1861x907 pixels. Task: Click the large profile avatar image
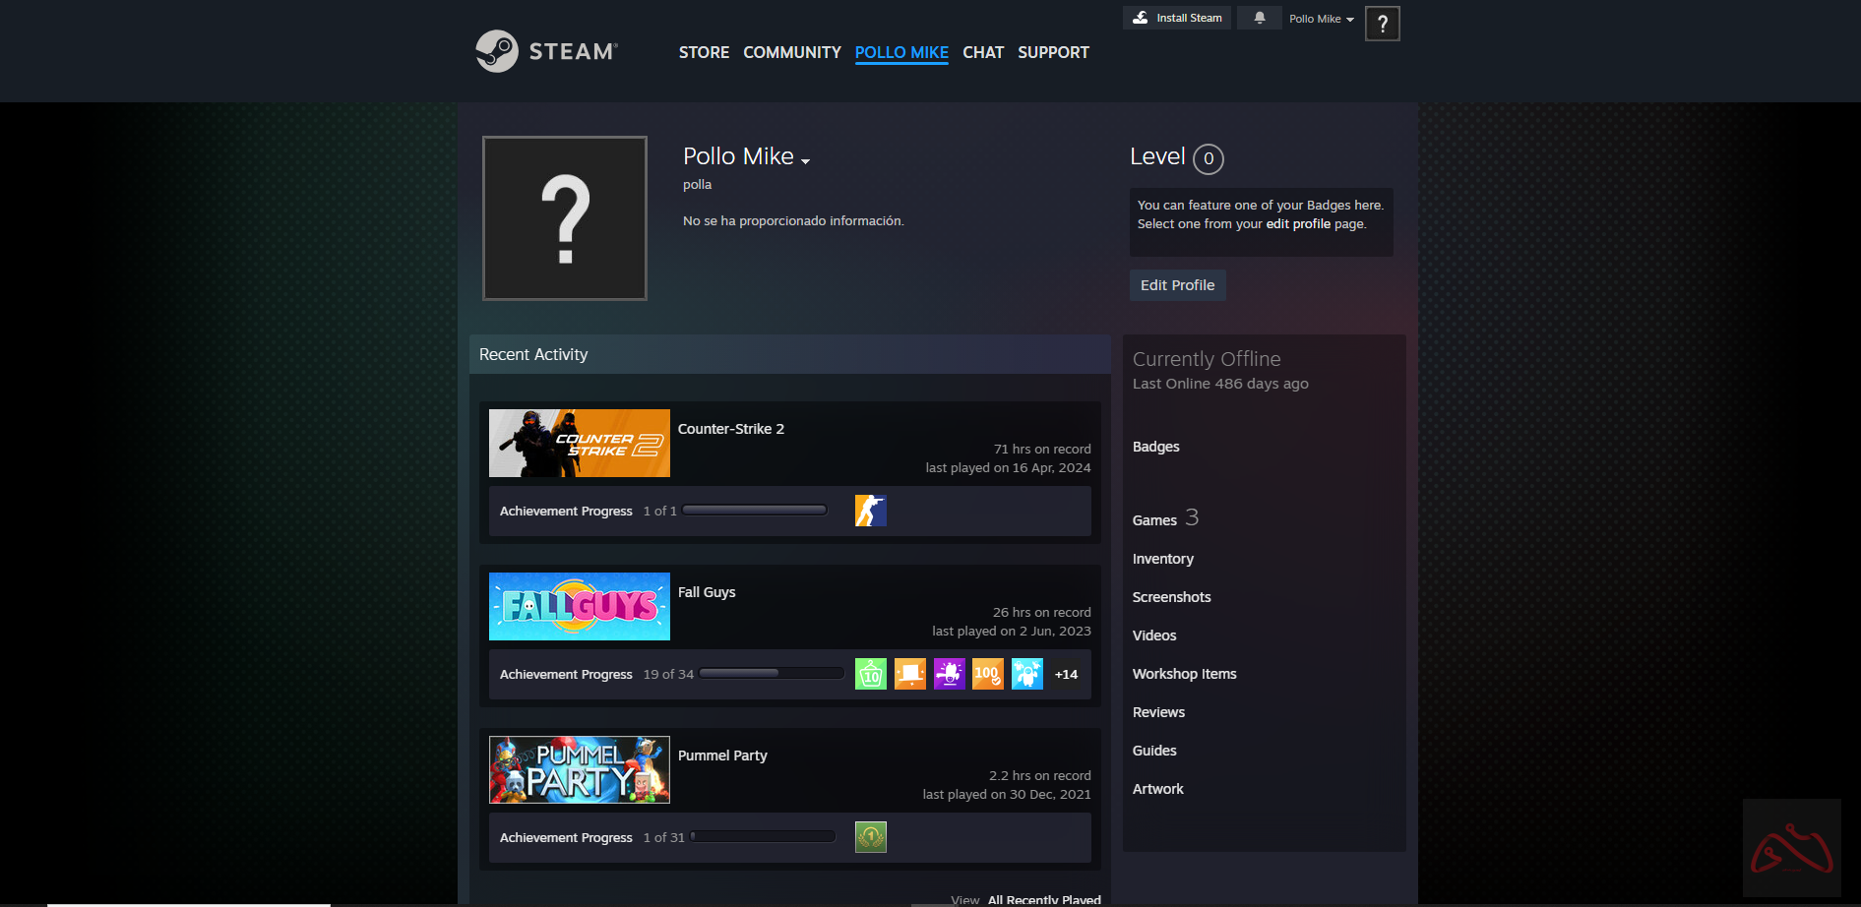click(x=565, y=218)
